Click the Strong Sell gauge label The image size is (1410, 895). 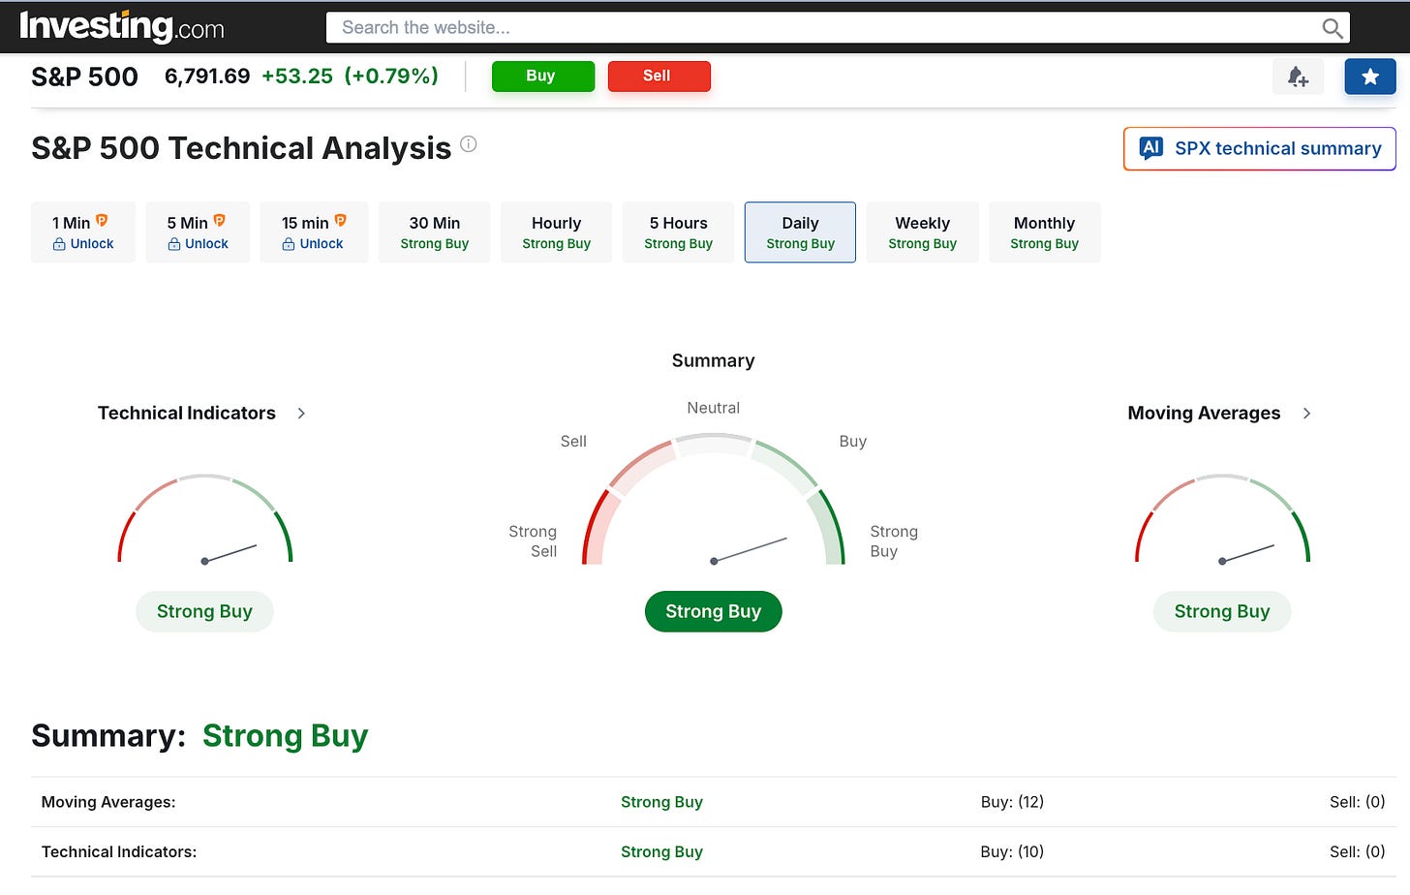tap(533, 541)
